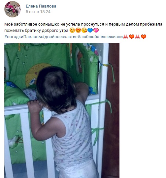166x178 pixels.
Task: Click the second red M emoji after hashtags
Action: click(138, 37)
